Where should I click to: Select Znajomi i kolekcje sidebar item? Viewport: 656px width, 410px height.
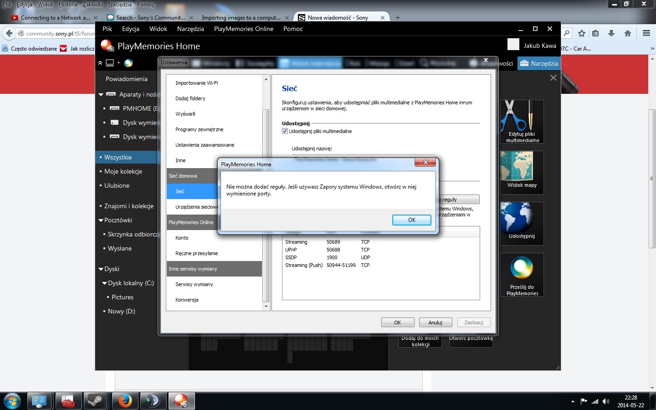click(129, 206)
